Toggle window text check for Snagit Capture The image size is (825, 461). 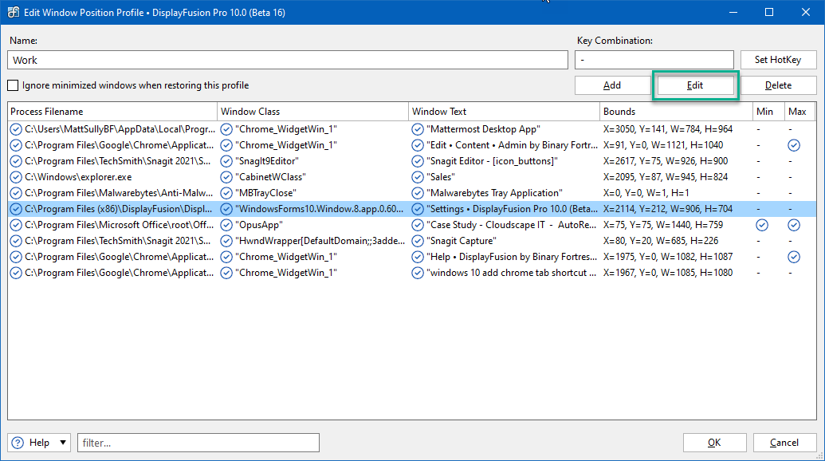[x=418, y=241]
